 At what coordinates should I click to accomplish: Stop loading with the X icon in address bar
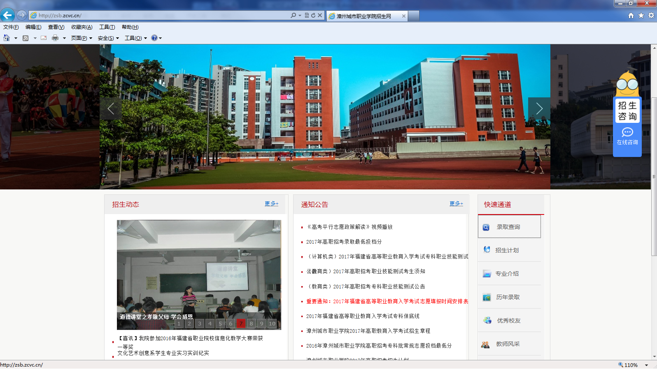tap(320, 15)
